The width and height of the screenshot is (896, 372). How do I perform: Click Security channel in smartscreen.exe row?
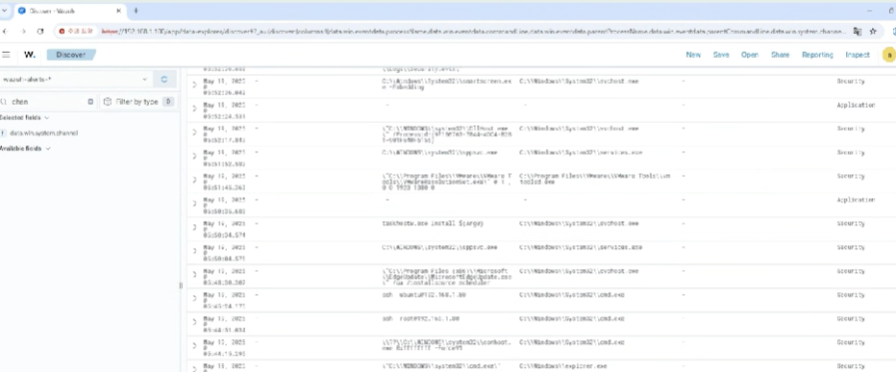point(851,81)
